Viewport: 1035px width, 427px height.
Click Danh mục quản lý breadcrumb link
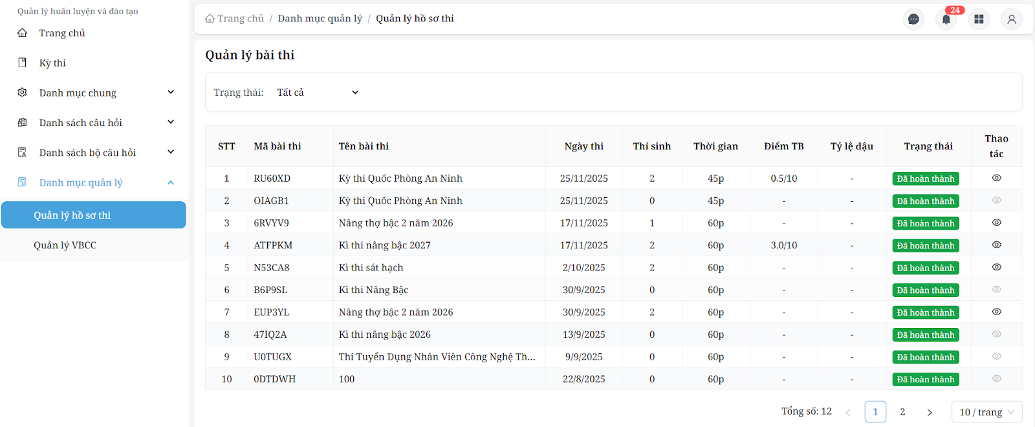[320, 19]
